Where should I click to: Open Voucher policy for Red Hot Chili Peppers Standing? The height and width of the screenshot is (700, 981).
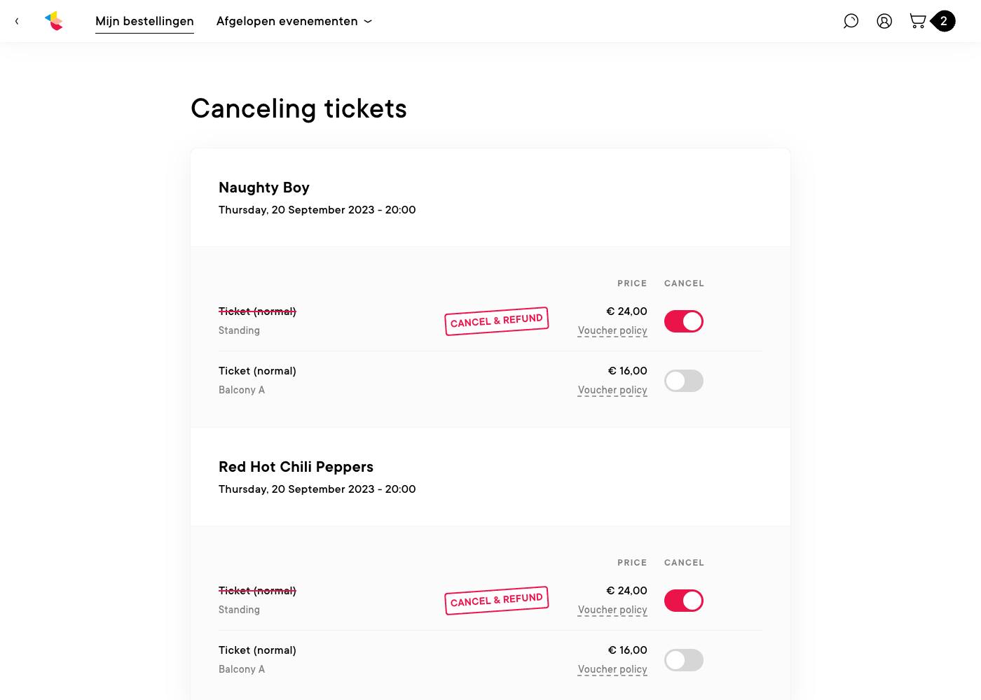point(612,610)
